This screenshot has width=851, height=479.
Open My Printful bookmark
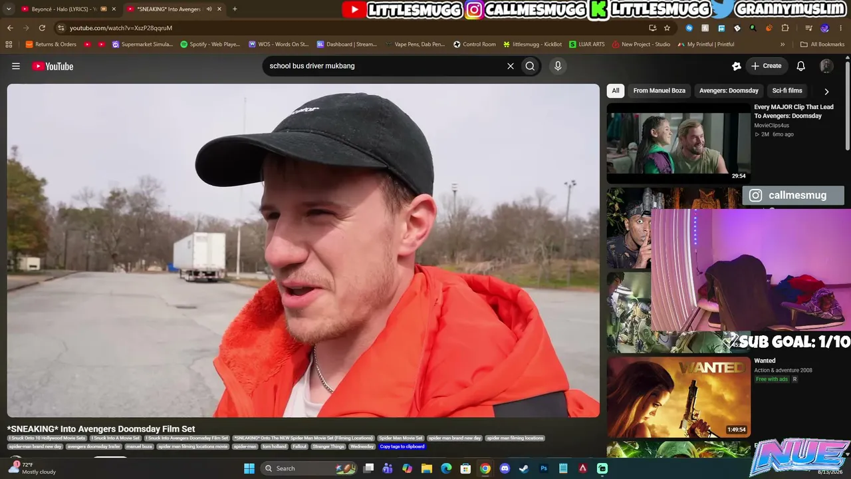click(x=706, y=45)
